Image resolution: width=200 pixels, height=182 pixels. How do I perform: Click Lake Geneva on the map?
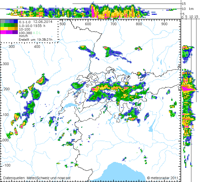point(69,106)
